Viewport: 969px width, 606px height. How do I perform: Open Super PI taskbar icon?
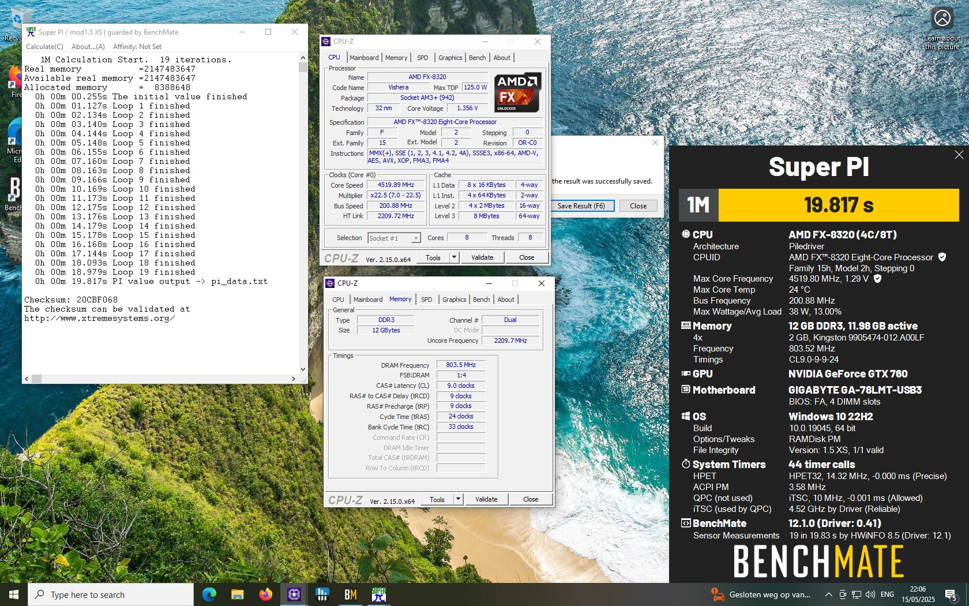point(378,594)
